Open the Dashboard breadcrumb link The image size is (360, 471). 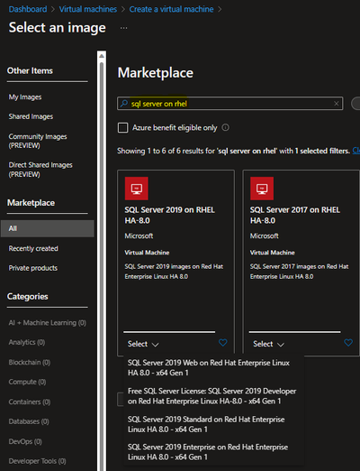click(x=28, y=9)
